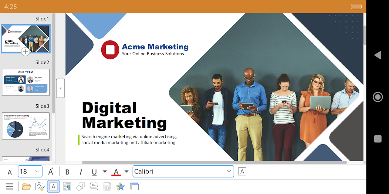Toggle bold formatting
This screenshot has width=389, height=194.
pyautogui.click(x=67, y=172)
